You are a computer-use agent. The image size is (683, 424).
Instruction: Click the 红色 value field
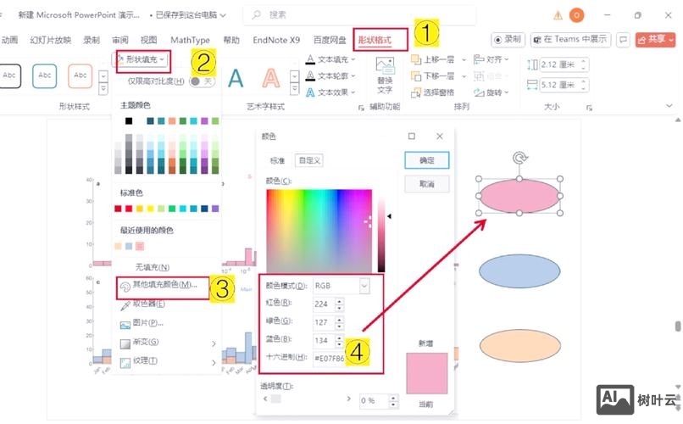324,304
